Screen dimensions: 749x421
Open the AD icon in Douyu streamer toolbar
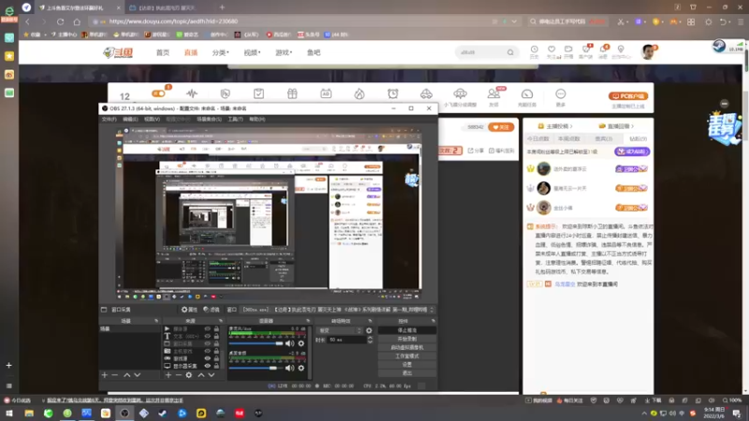pos(326,94)
